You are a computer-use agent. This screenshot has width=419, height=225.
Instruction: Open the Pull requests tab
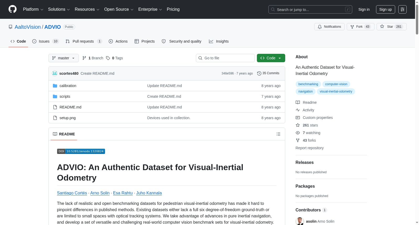pos(84,41)
